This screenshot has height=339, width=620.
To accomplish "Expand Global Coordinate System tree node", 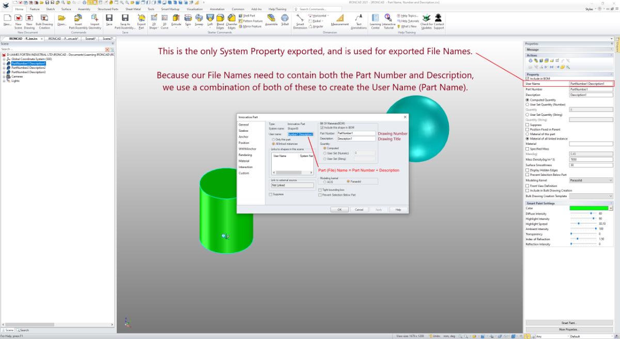I will point(4,59).
